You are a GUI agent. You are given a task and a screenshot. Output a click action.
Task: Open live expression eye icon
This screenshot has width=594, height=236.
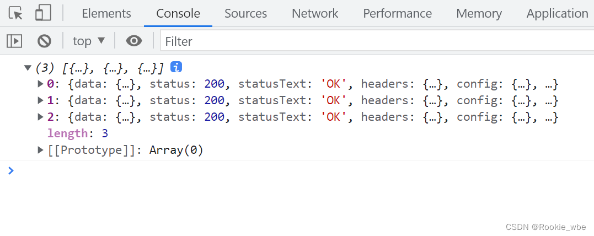pos(134,41)
